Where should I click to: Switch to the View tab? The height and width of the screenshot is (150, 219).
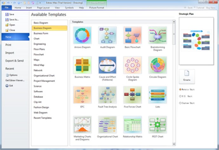57,8
